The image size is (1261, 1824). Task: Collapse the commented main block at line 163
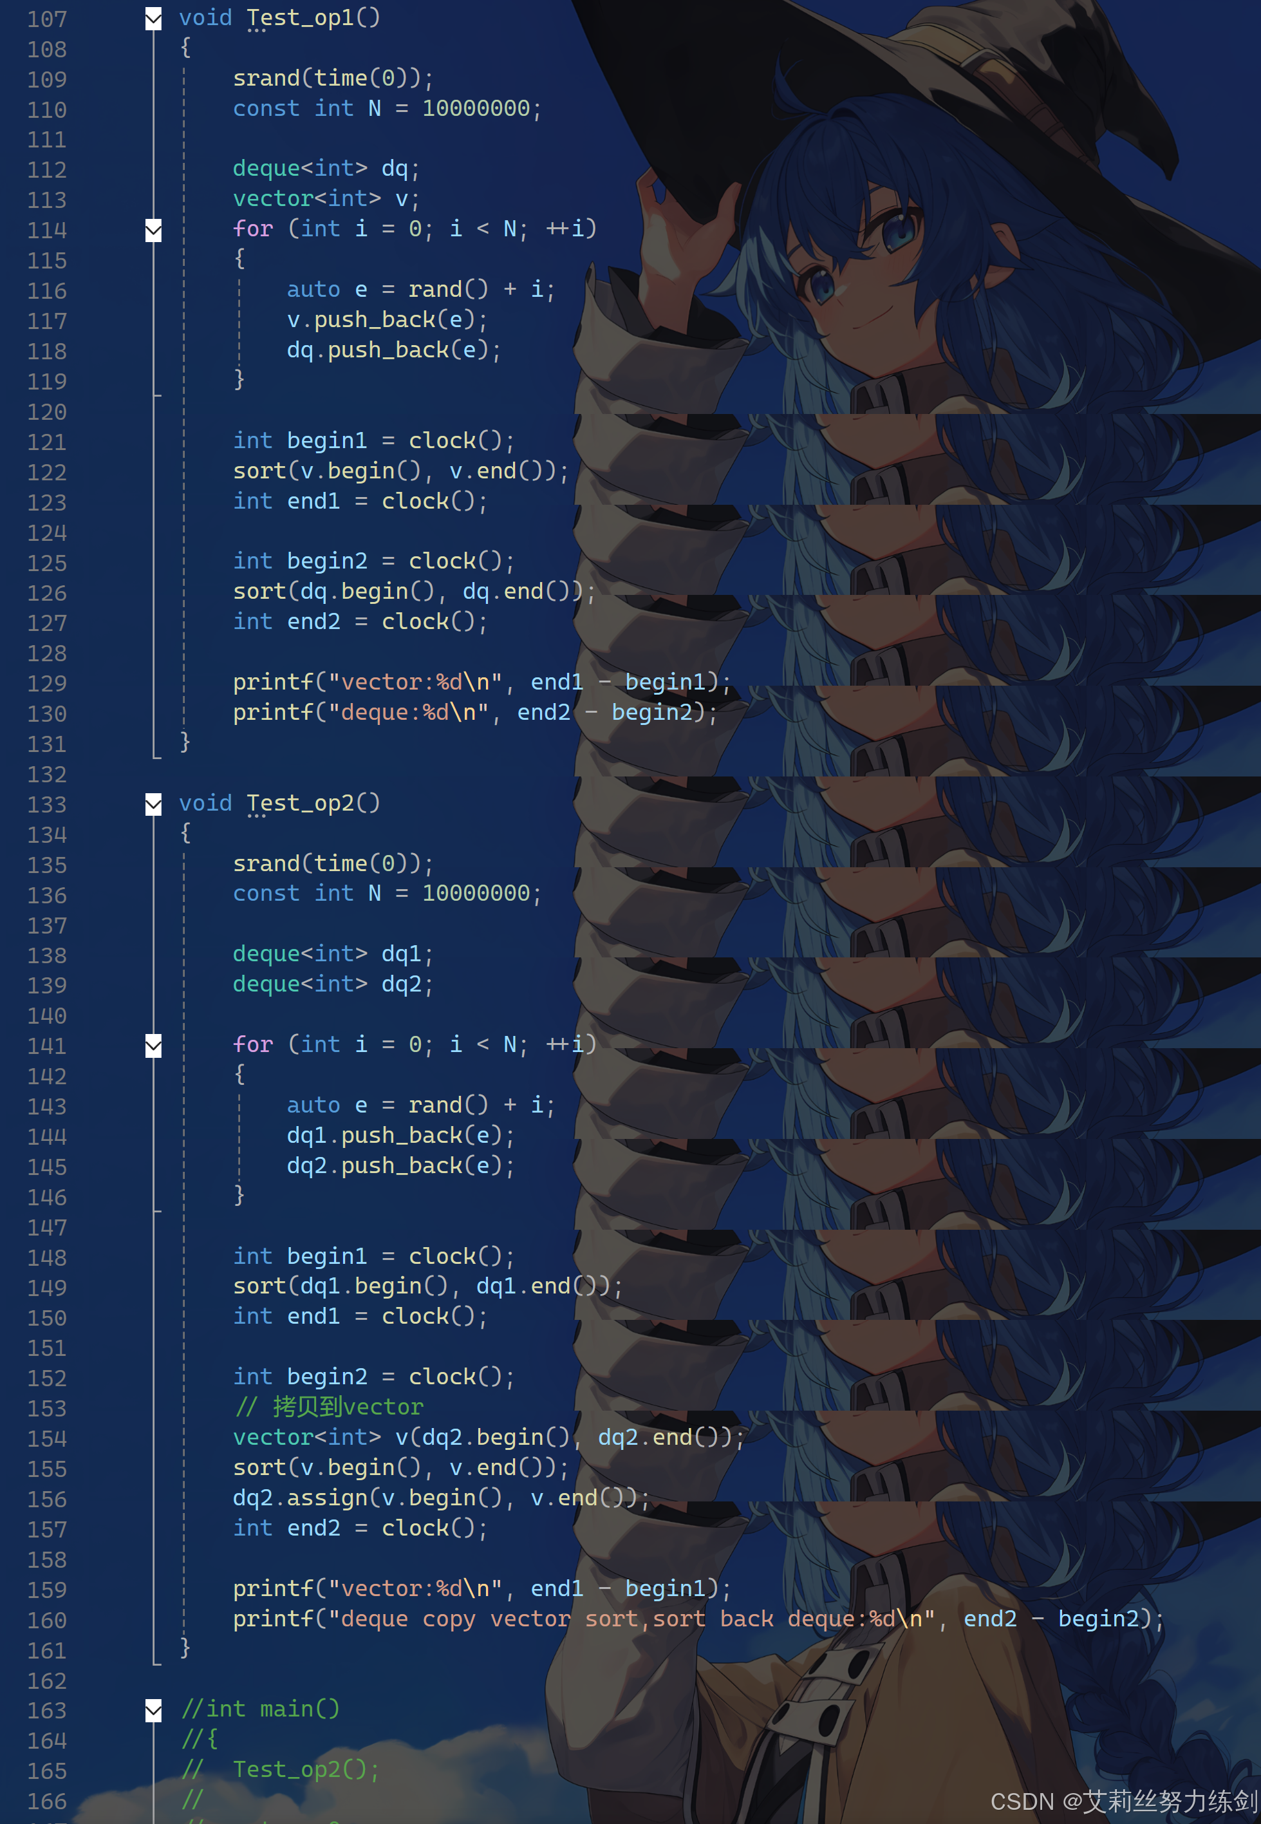coord(153,1710)
